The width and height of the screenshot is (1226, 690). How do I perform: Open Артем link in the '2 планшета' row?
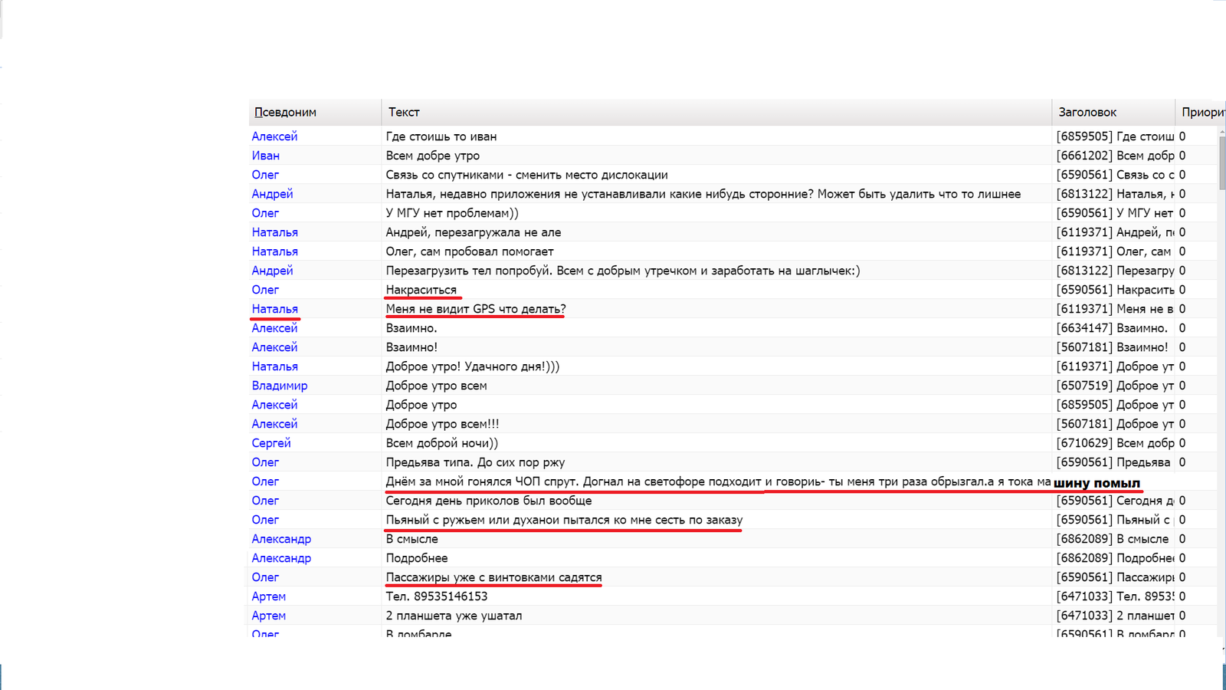tap(269, 616)
